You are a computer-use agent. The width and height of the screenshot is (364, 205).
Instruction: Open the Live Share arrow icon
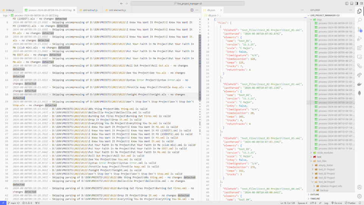pos(359,75)
